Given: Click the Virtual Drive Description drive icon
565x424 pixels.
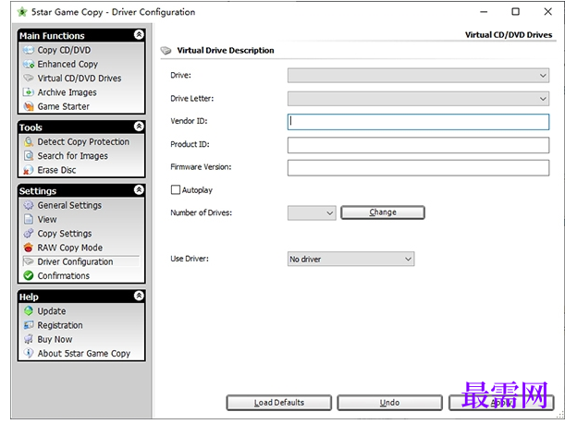Looking at the screenshot, I should click(x=166, y=51).
